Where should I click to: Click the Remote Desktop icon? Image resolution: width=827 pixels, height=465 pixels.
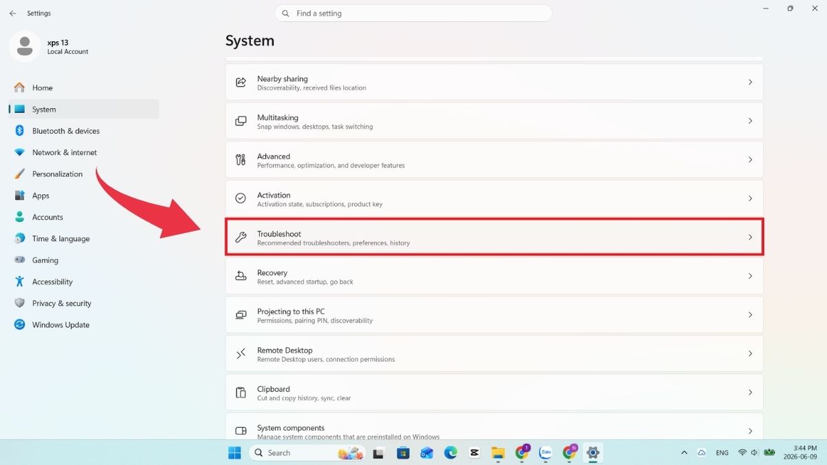point(241,354)
